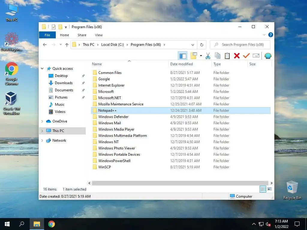Click the muted volume tray icon
The height and width of the screenshot is (230, 307).
click(268, 224)
